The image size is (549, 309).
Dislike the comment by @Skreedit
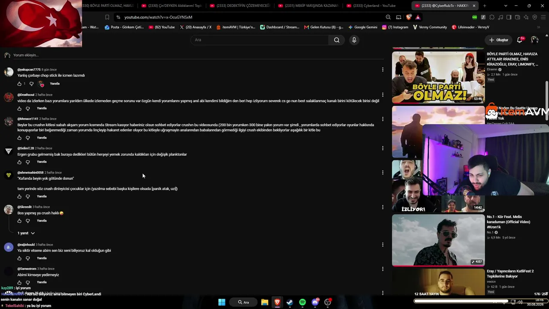(x=28, y=221)
